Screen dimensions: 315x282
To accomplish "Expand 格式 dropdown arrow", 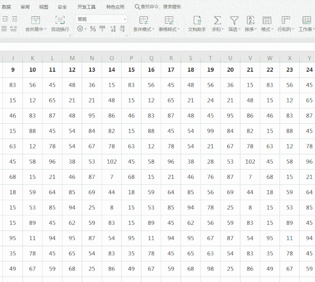I will pos(272,29).
